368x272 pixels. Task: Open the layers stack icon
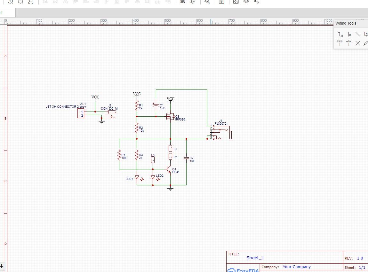tap(246, 2)
